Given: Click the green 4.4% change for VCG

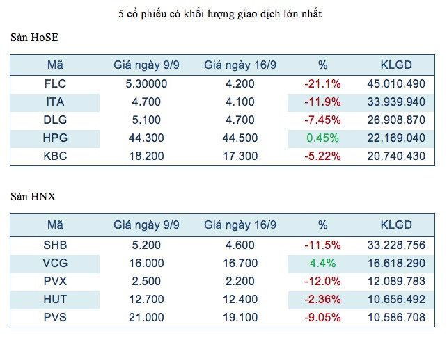Looking at the screenshot, I should [322, 263].
